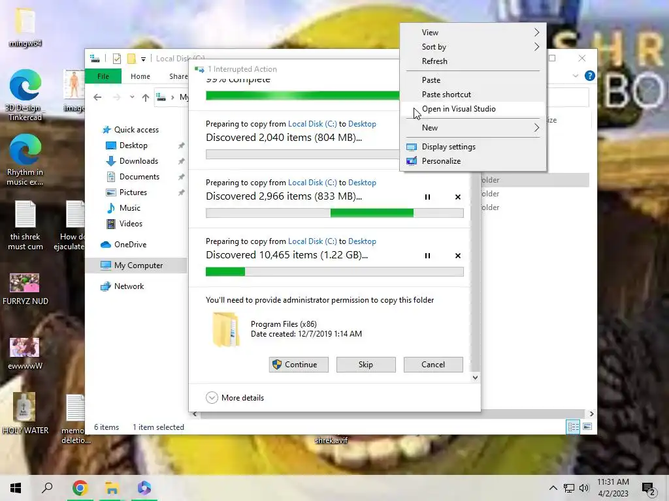669x501 pixels.
Task: Click Skip for Program Files (x86)
Action: click(366, 365)
